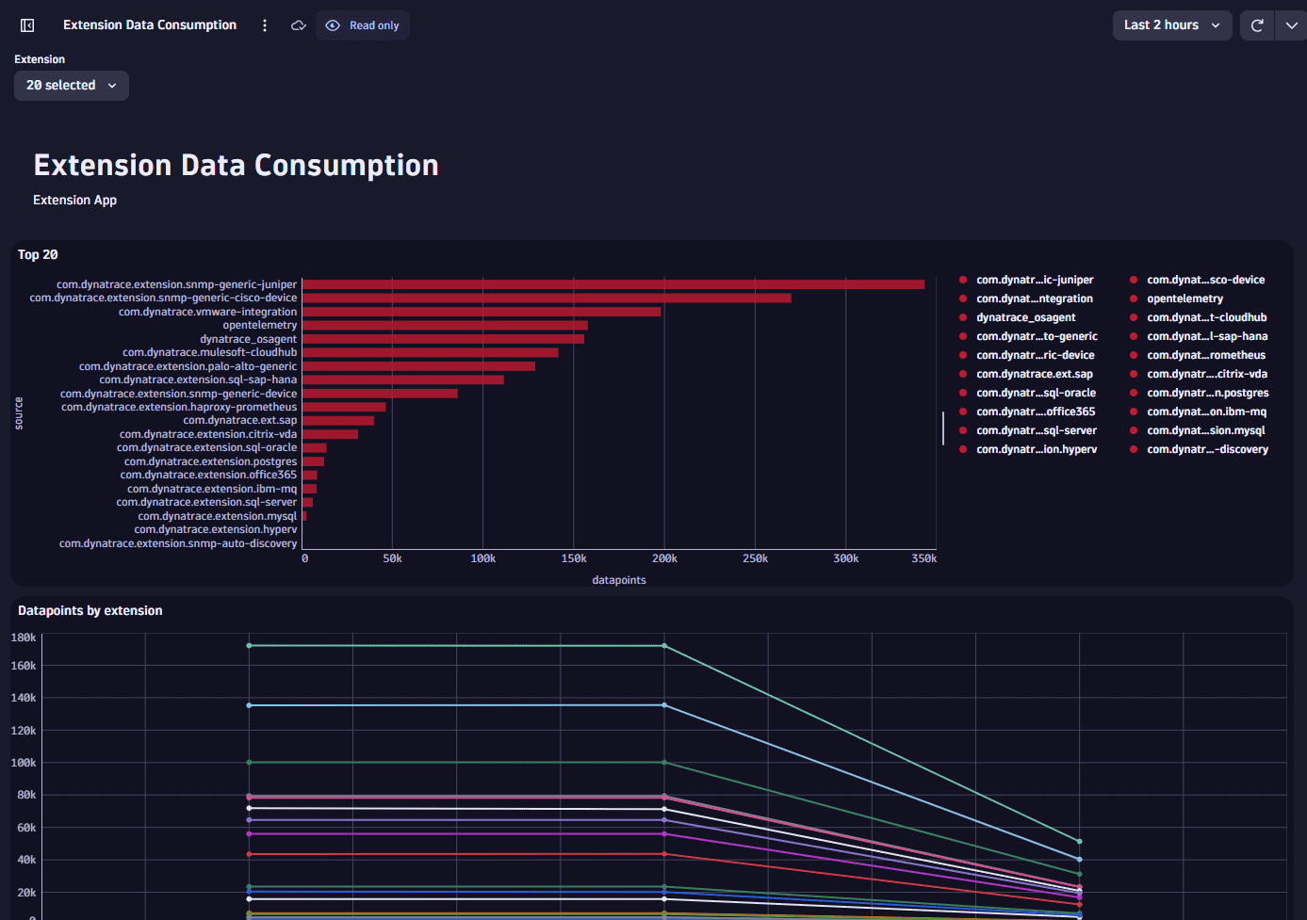Toggle com.dynatr...ric-device legend entry
The image size is (1307, 920).
pyautogui.click(x=1027, y=355)
